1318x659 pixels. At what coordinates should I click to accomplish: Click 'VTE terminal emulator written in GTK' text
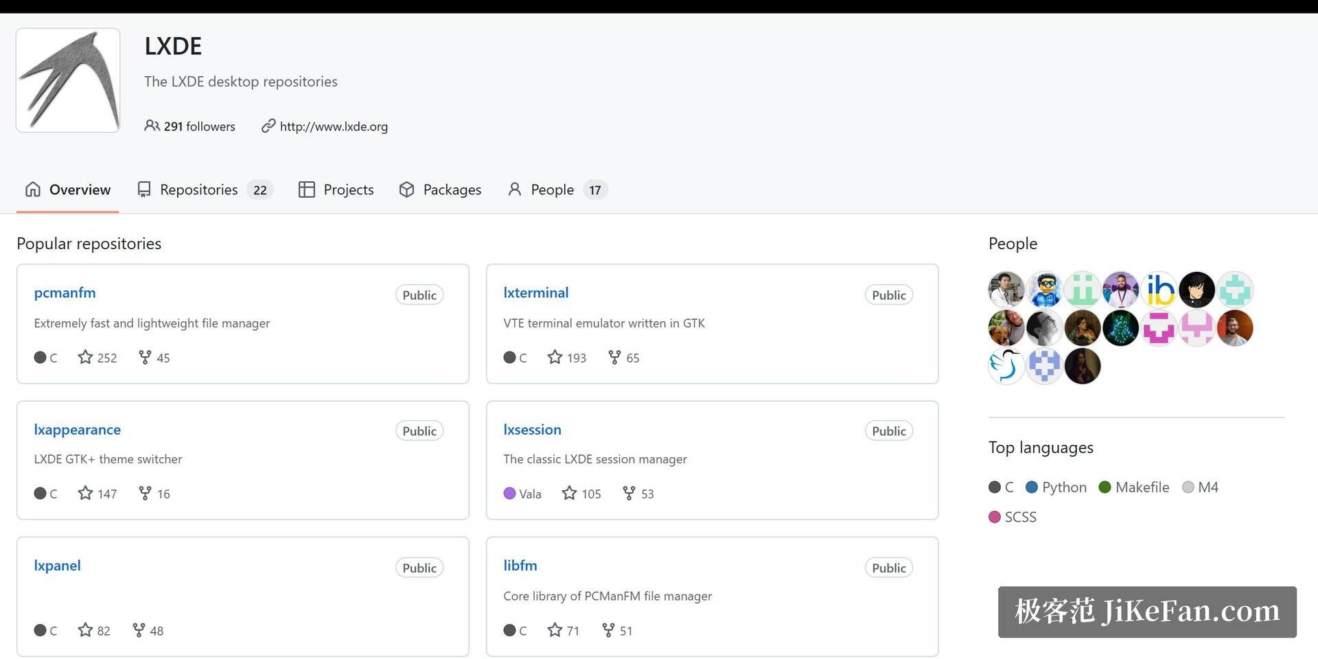604,323
